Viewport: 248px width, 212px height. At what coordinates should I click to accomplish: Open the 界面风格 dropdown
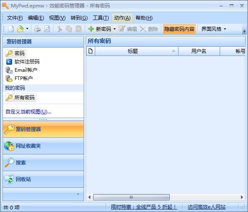213,29
